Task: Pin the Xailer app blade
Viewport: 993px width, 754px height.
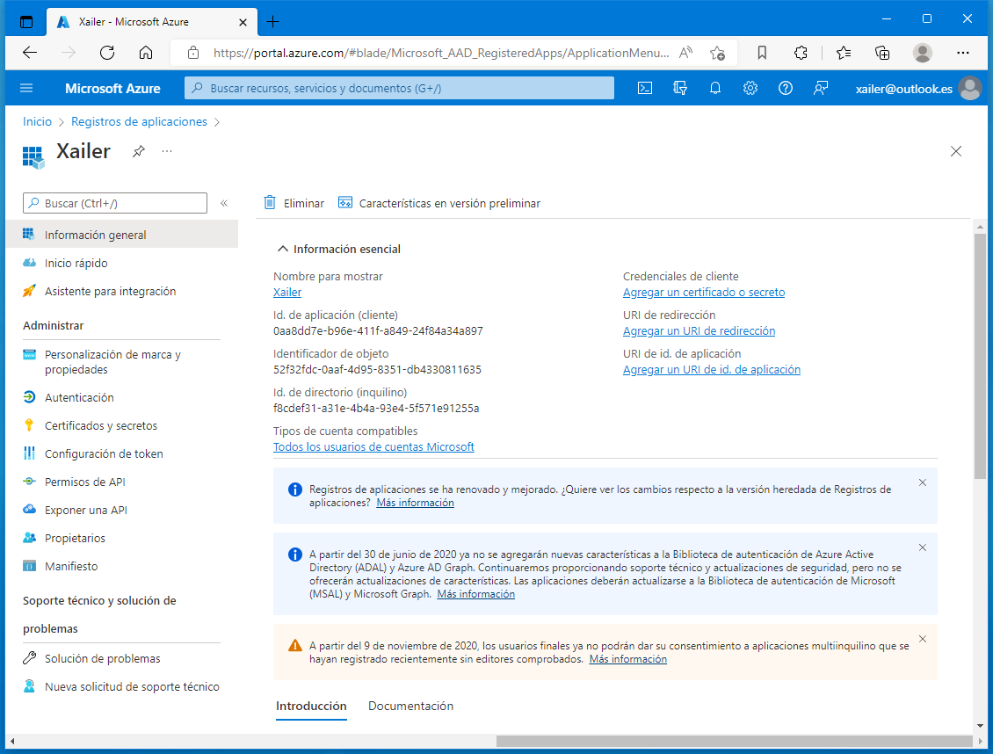Action: 139,151
